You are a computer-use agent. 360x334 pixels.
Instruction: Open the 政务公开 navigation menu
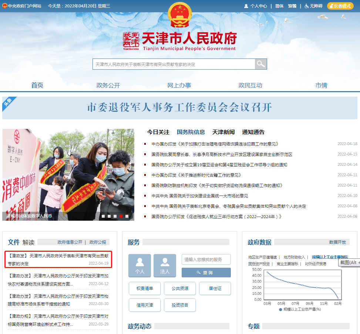coord(108,85)
